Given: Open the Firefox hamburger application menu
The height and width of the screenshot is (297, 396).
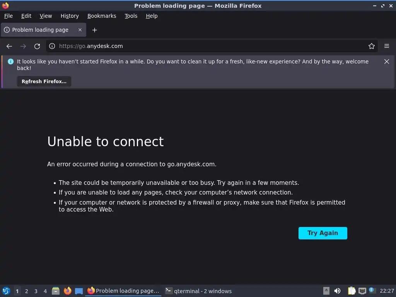Looking at the screenshot, I should coord(387,46).
